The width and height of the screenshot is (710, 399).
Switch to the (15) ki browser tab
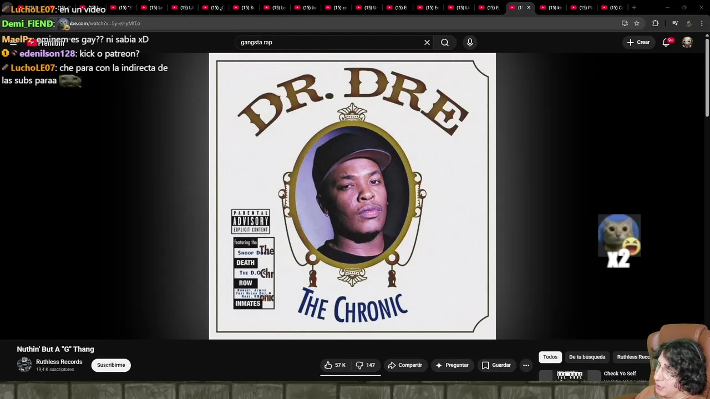point(551,8)
